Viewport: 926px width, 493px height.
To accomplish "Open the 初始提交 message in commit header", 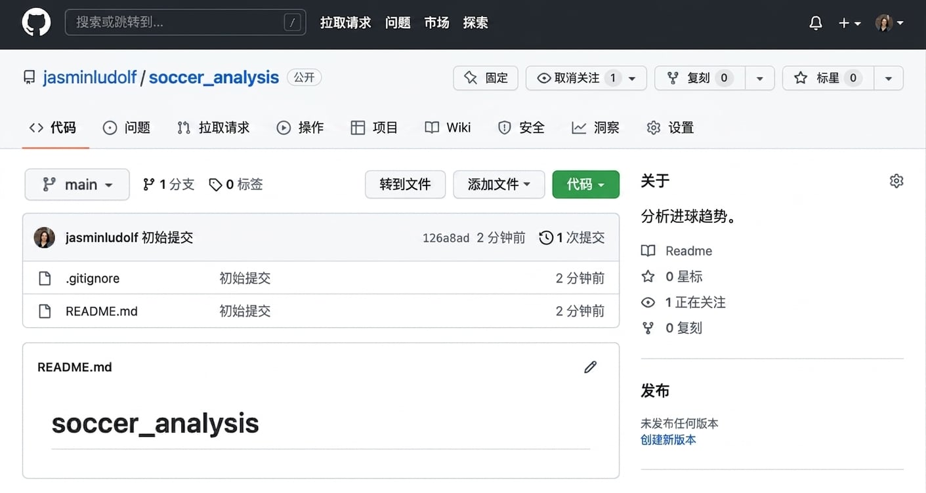I will coord(167,238).
